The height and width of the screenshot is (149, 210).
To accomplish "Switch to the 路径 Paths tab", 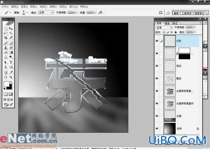I will (175, 23).
